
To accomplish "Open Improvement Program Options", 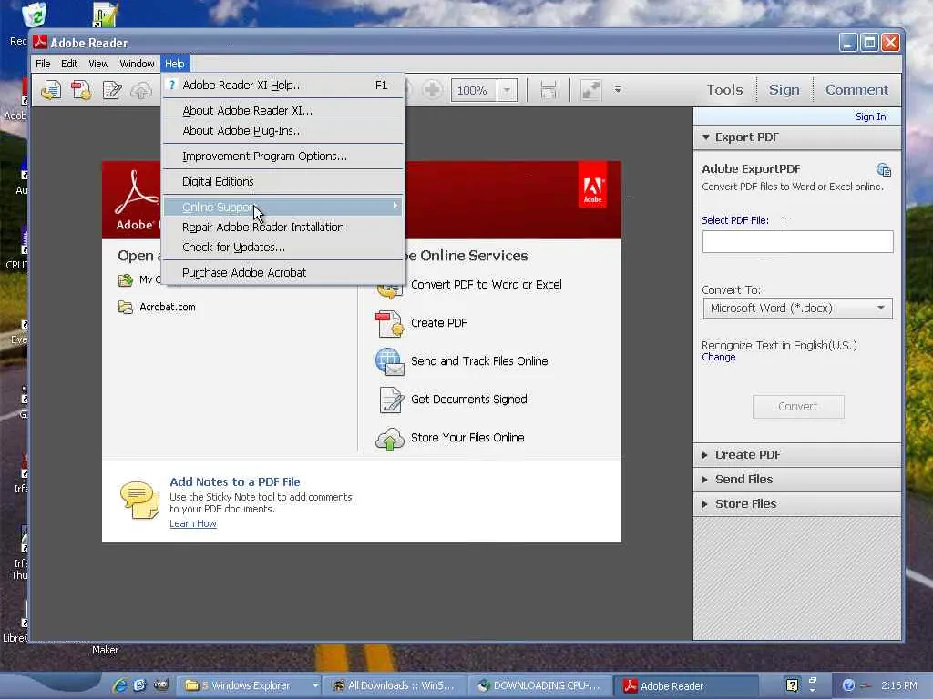I will click(x=284, y=157).
